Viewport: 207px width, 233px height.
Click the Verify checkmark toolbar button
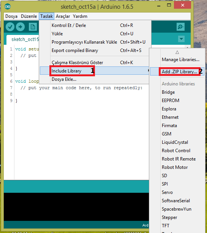point(10,27)
